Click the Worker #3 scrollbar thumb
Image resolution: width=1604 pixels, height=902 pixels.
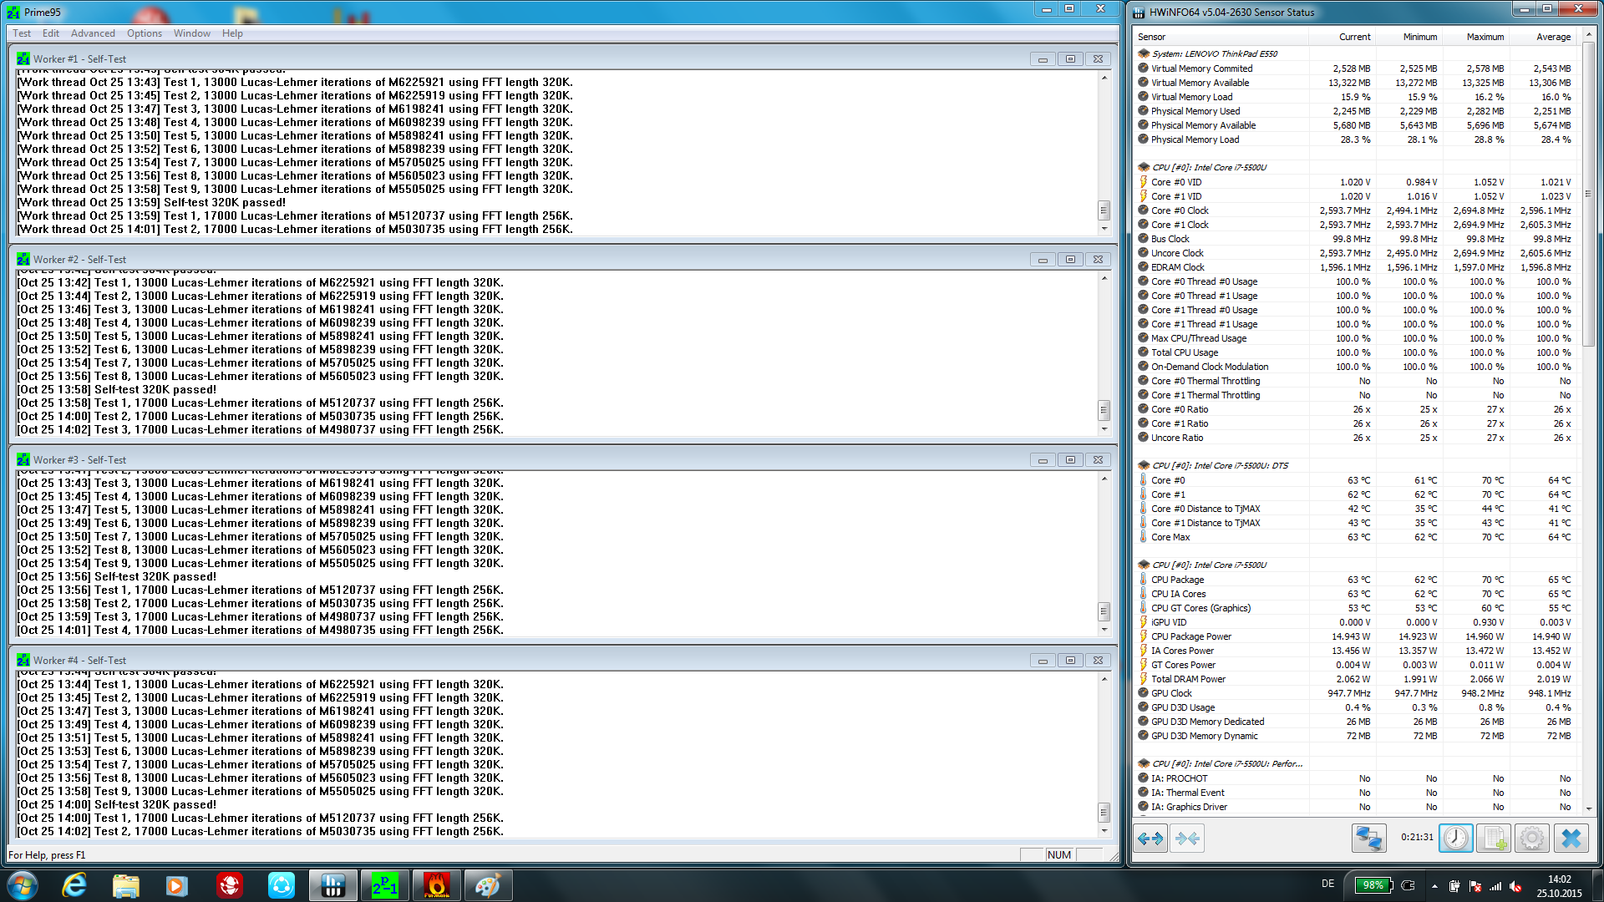(x=1104, y=611)
